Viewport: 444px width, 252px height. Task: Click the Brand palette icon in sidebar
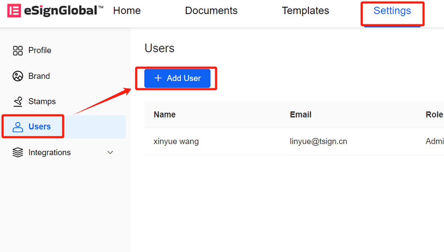tap(18, 76)
